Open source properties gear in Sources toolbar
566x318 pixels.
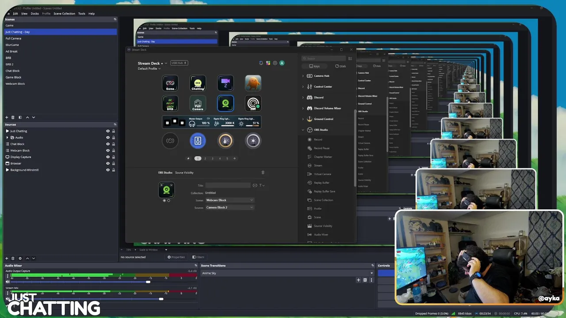coord(20,258)
